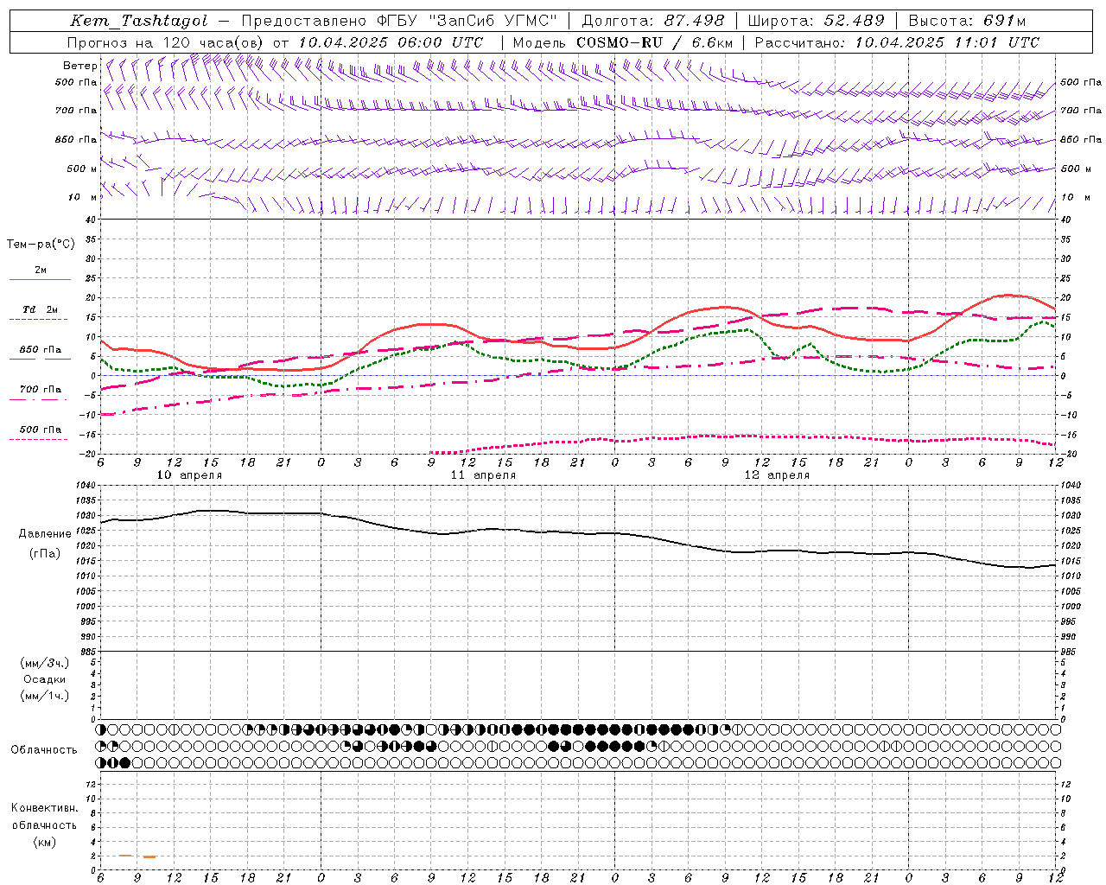Screen dimensions: 1106x885
Task: Click the Модель COSMO-RU / 6.6км text
Action: [x=623, y=42]
